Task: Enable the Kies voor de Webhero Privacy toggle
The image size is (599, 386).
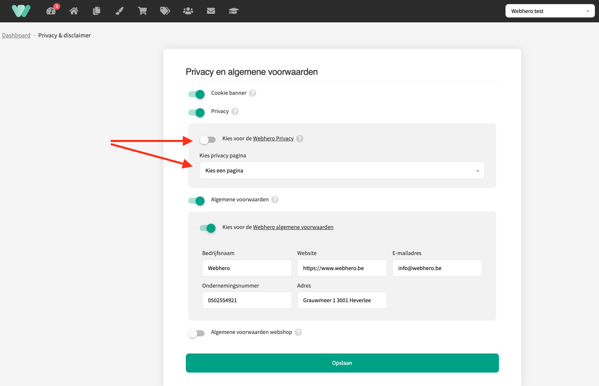Action: (x=207, y=140)
